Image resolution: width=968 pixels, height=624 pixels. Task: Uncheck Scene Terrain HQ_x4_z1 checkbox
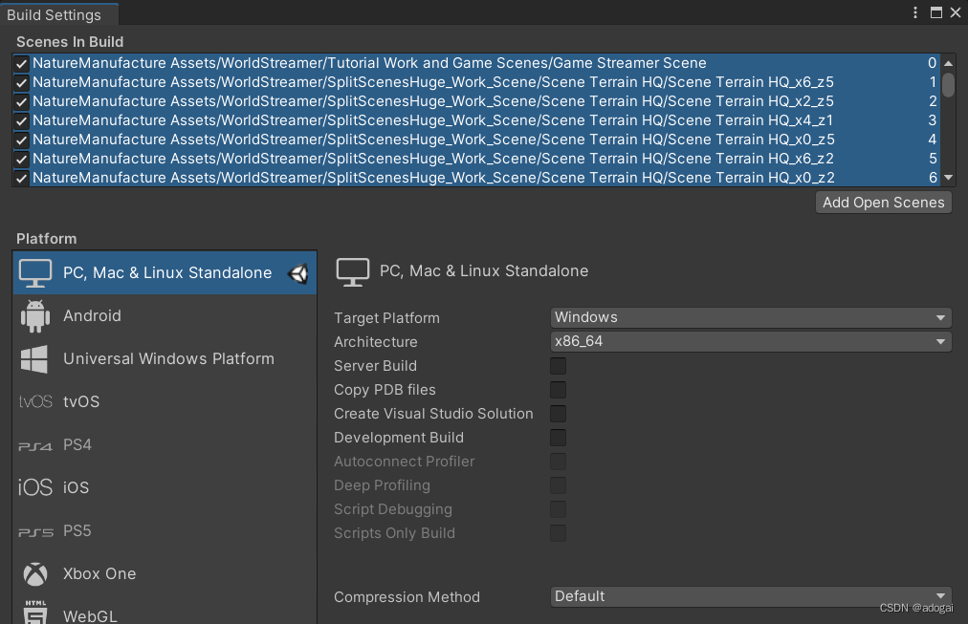tap(22, 120)
